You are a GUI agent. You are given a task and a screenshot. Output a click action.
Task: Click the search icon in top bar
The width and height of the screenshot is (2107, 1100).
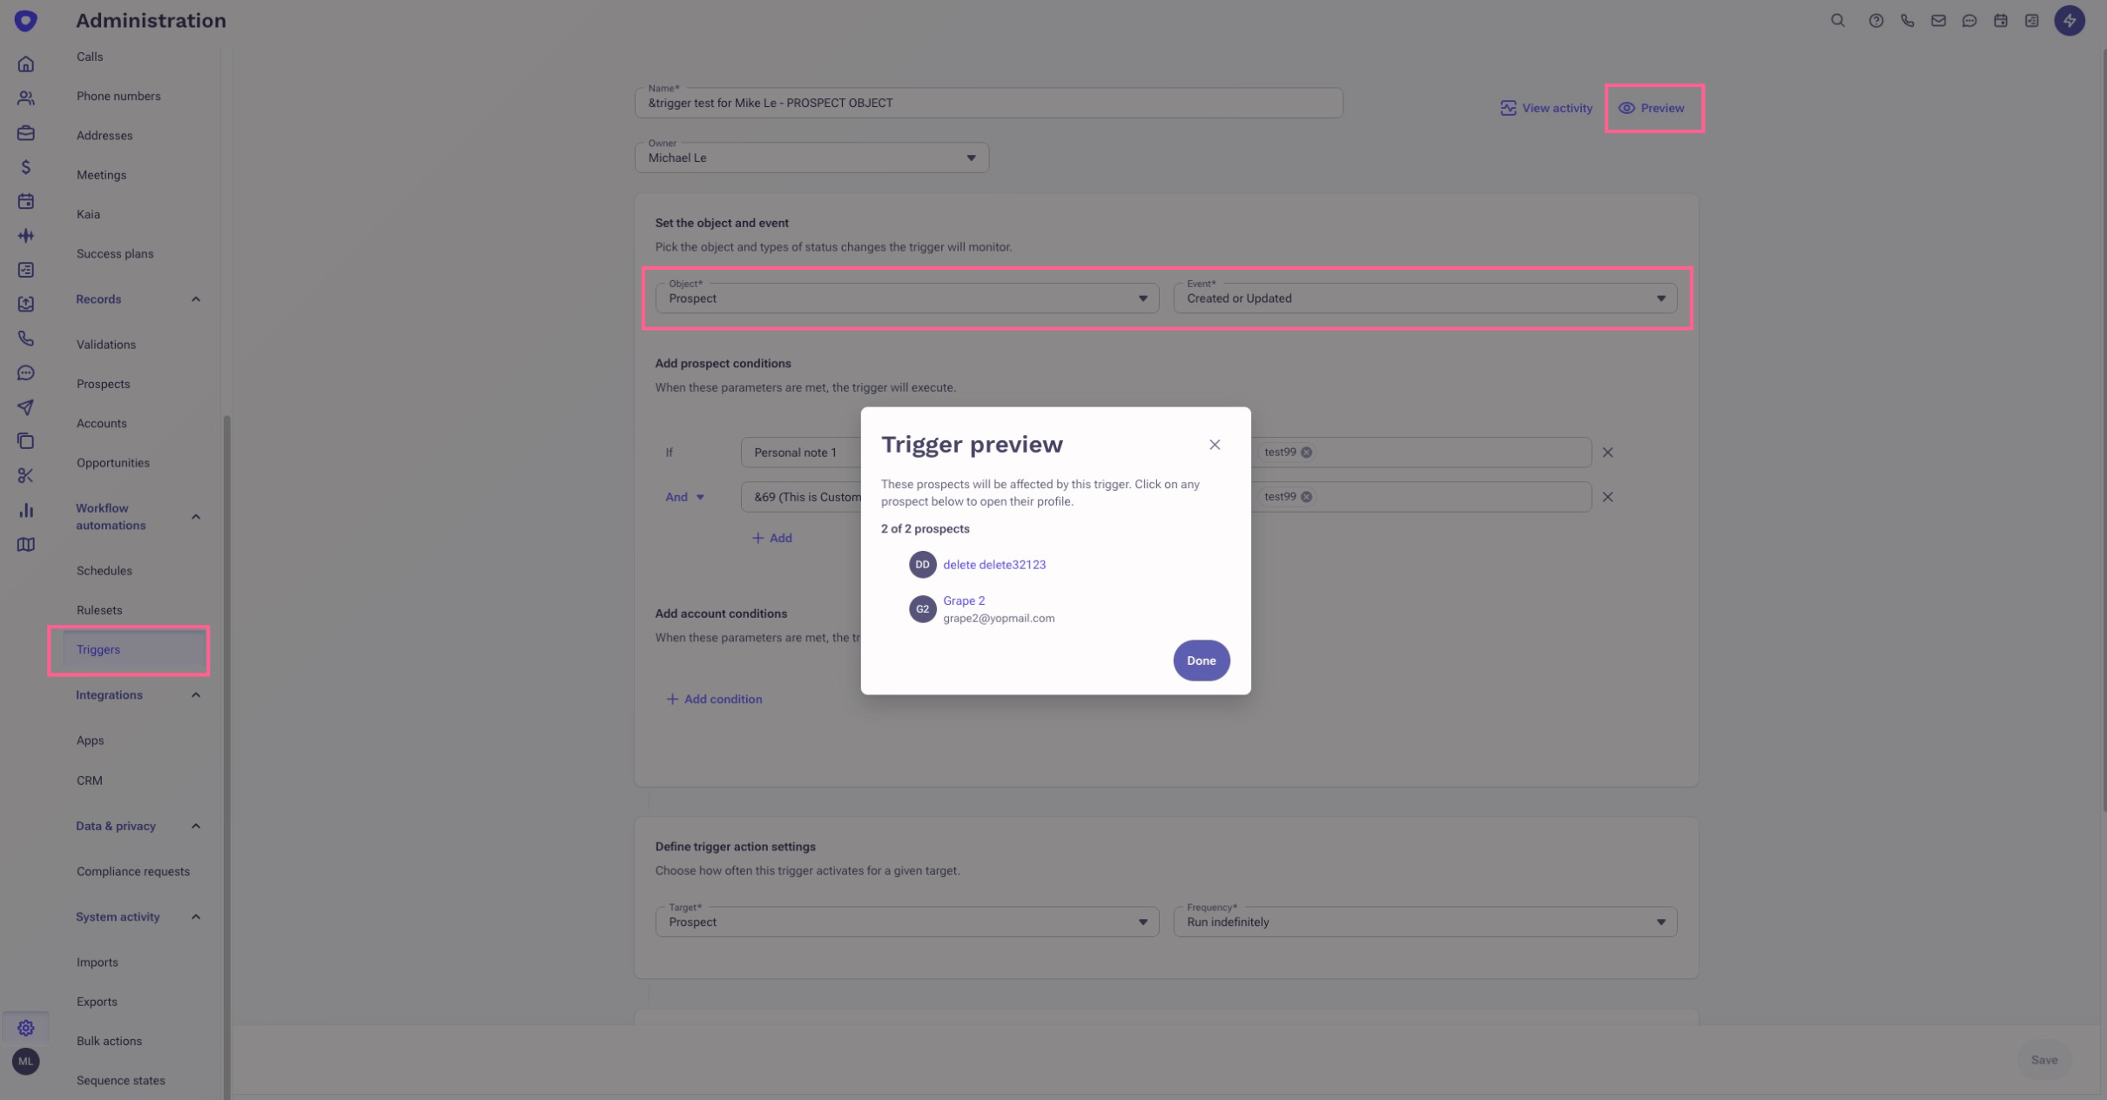point(1837,21)
